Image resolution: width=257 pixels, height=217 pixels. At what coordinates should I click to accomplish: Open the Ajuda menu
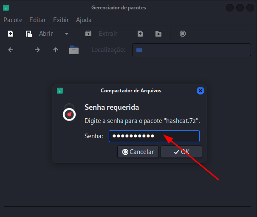click(x=84, y=20)
